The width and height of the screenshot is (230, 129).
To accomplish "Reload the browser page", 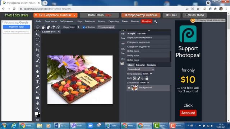I will pos(14,9).
